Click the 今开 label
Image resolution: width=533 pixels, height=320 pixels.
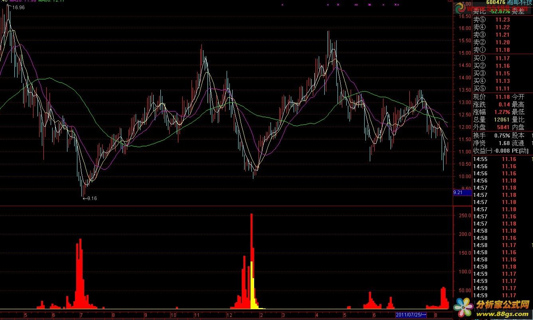[518, 97]
